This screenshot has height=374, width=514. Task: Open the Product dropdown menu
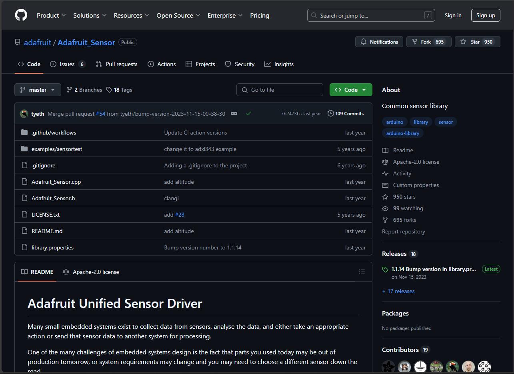51,15
